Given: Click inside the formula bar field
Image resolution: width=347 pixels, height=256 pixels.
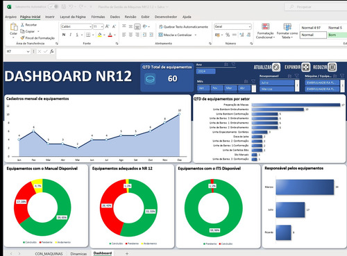Looking at the screenshot, I should coord(201,51).
